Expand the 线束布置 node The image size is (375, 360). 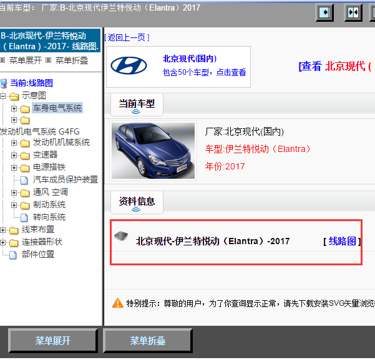2,230
